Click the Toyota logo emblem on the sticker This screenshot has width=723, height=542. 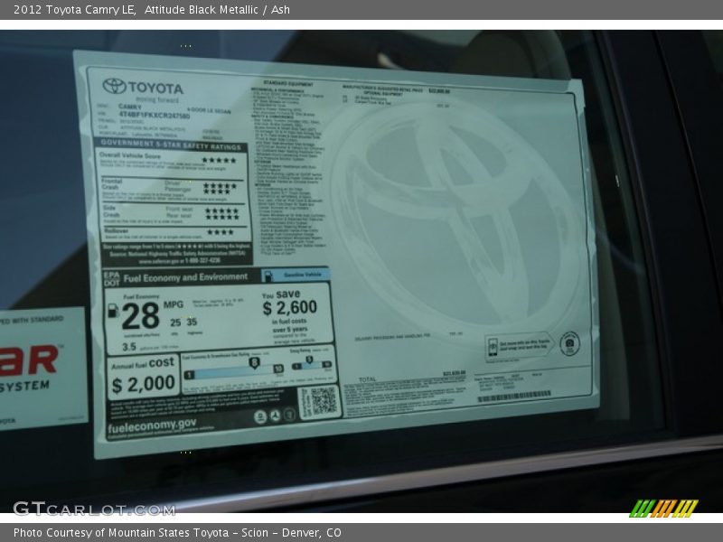click(112, 86)
